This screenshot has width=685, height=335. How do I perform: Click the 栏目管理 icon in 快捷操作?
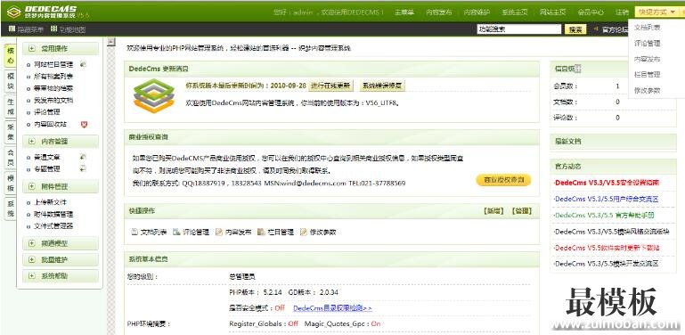point(261,232)
